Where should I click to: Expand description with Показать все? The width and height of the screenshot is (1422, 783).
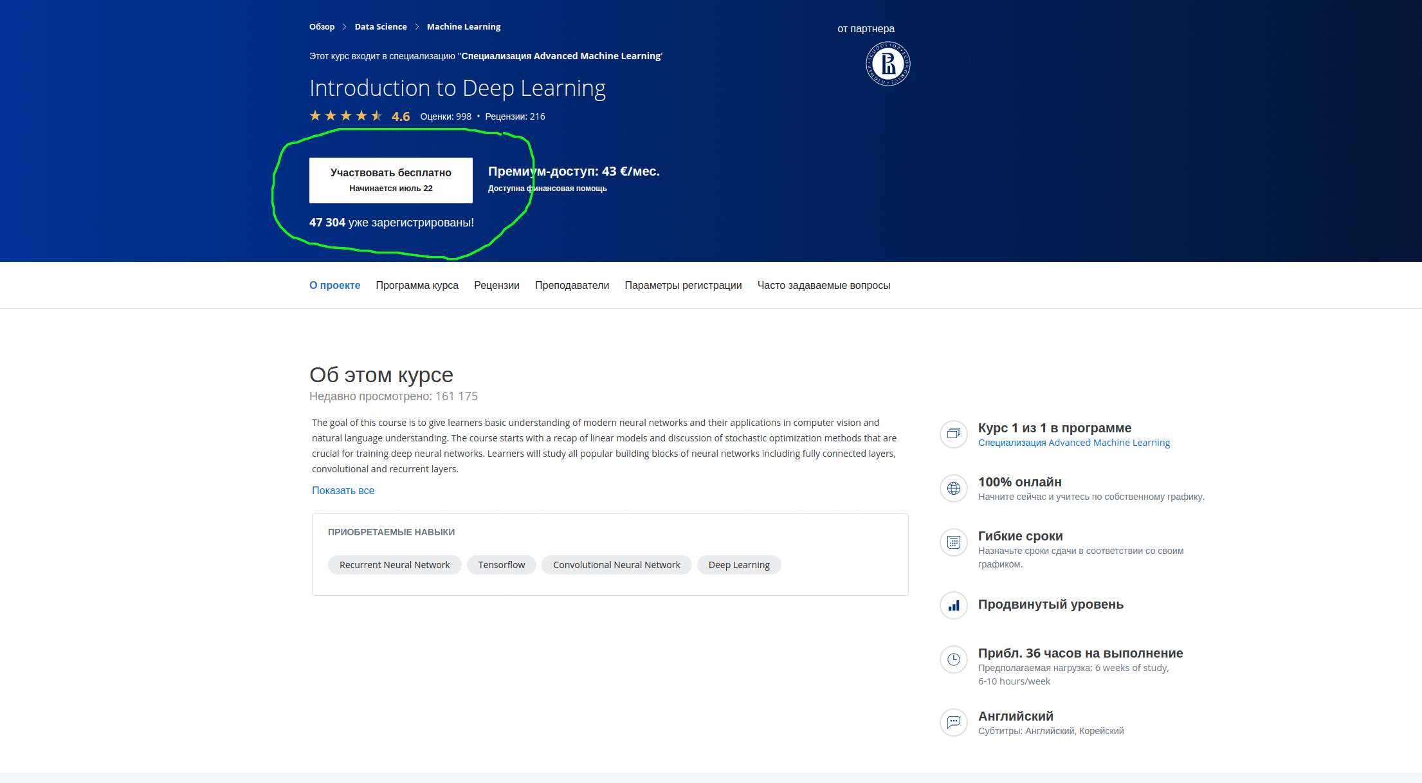point(343,490)
